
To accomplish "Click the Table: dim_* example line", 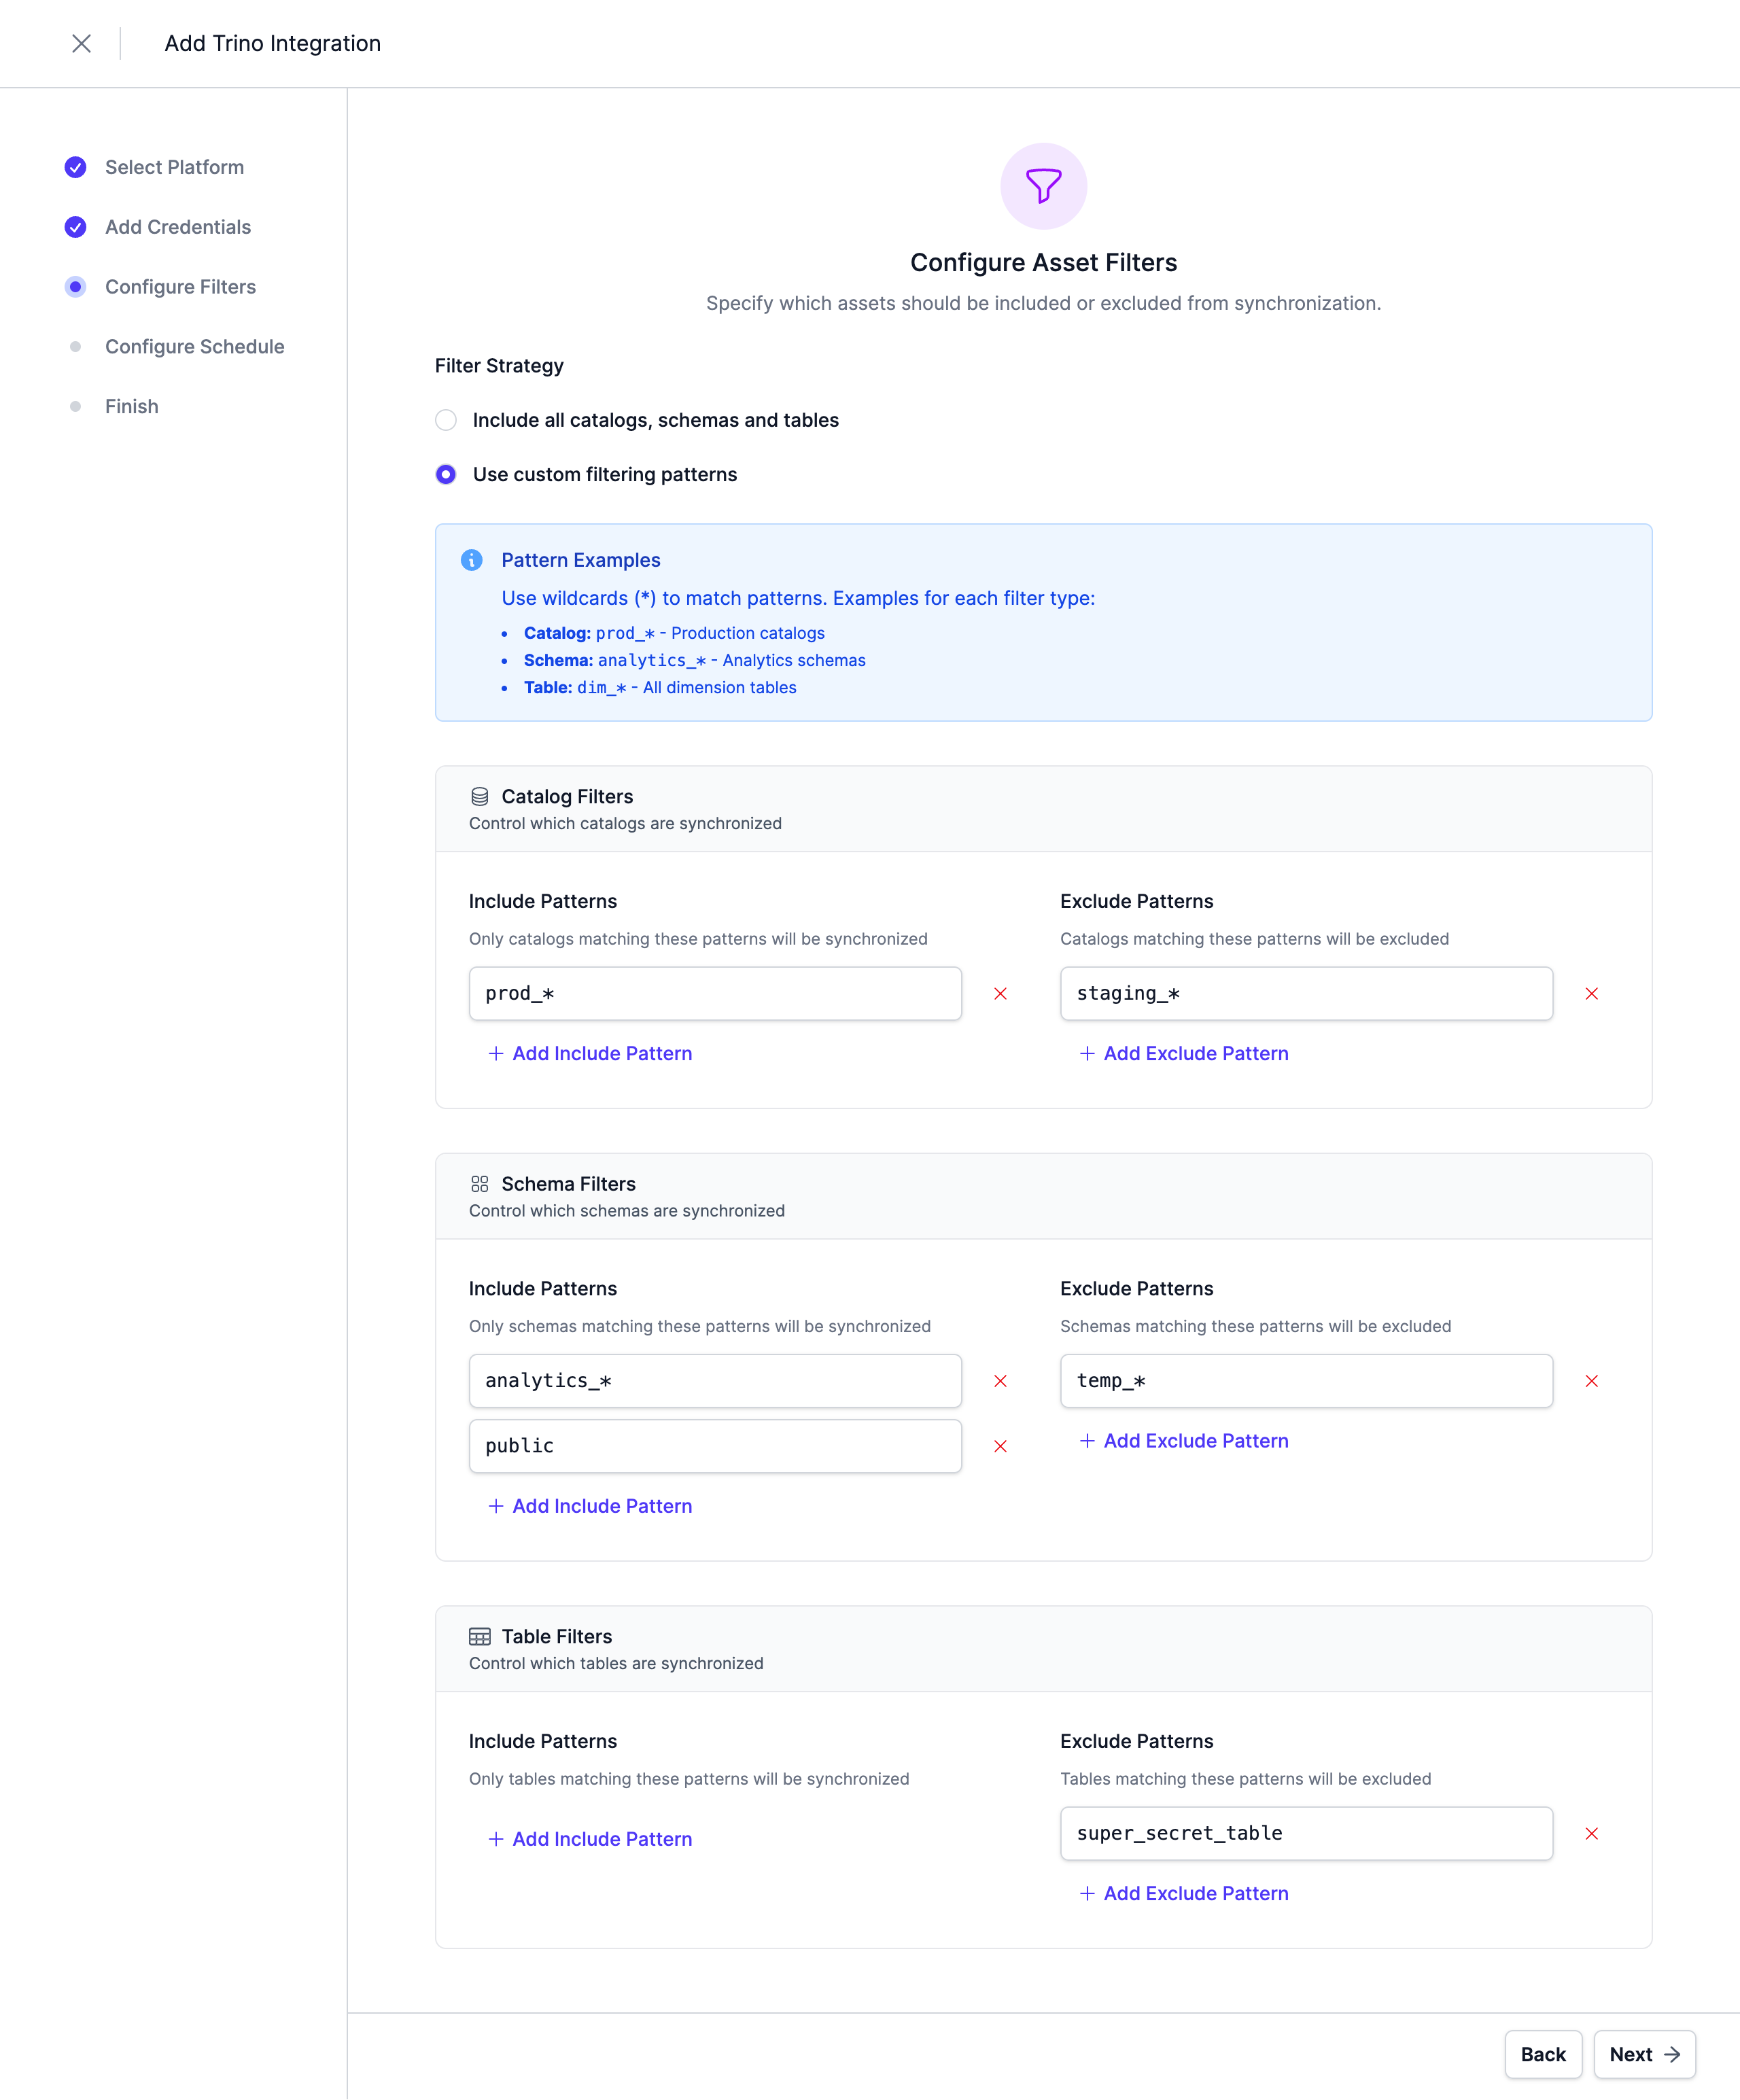I will (660, 687).
